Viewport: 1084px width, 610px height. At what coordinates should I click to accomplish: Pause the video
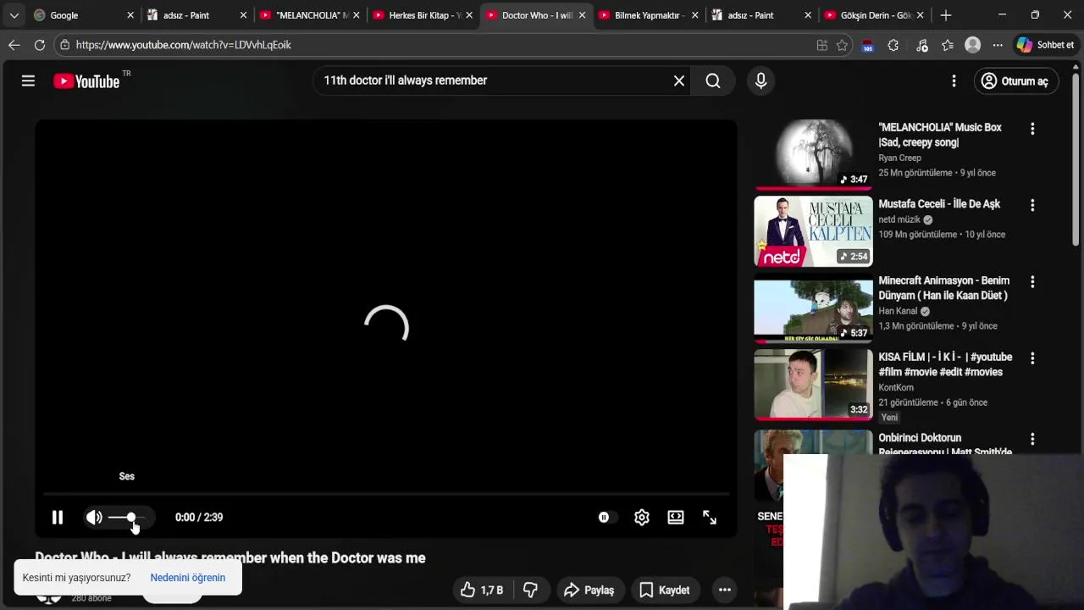pos(58,517)
